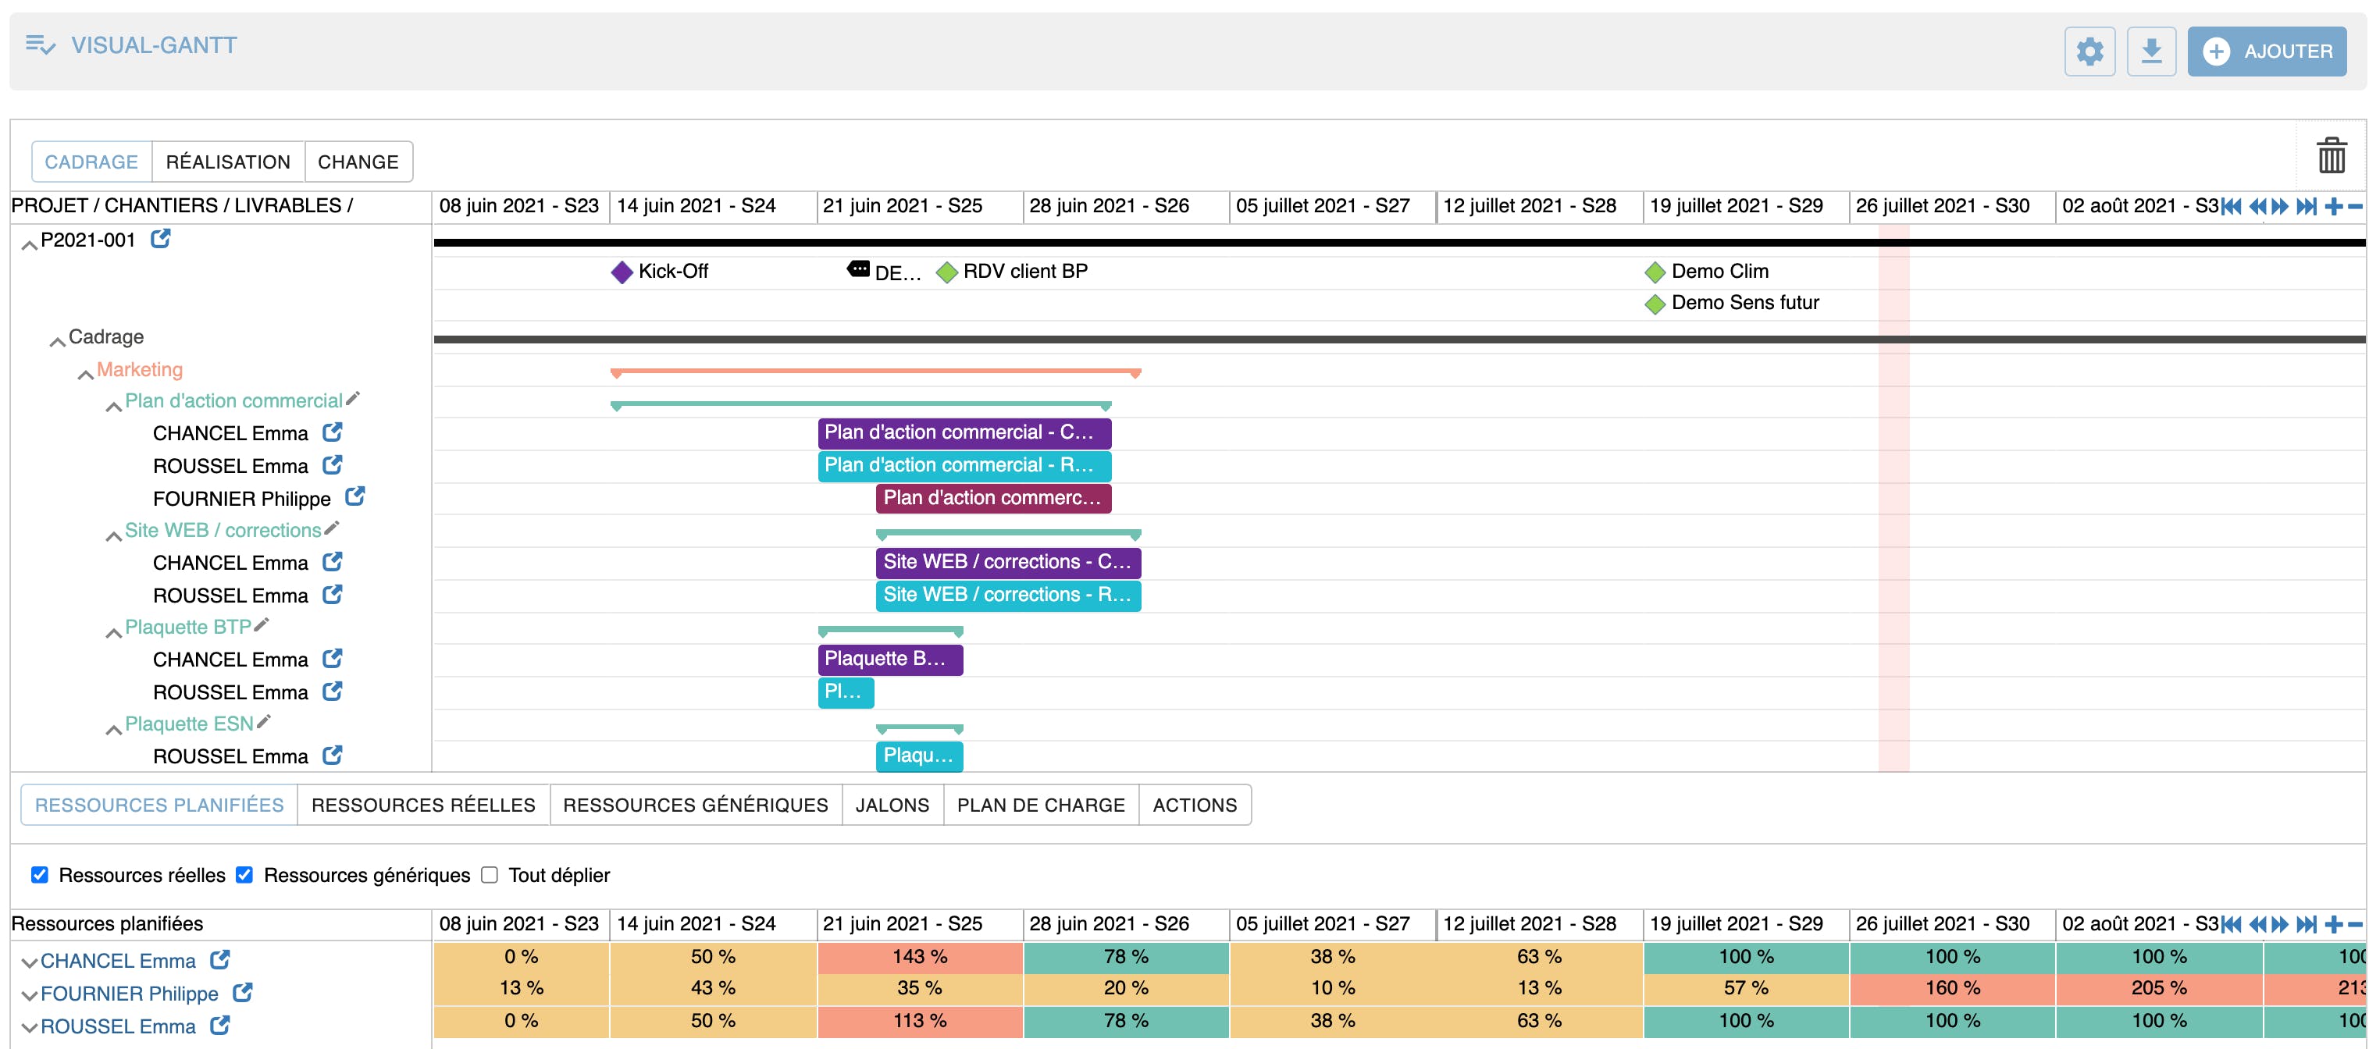Collapse the Marketing tree node
2369x1049 pixels.
86,372
